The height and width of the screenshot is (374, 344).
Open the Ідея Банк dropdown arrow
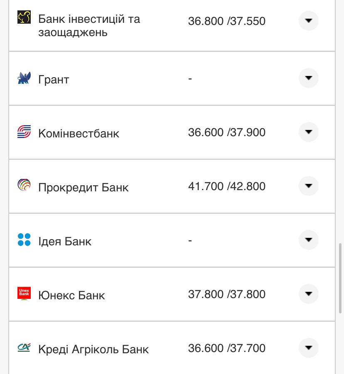pyautogui.click(x=308, y=240)
